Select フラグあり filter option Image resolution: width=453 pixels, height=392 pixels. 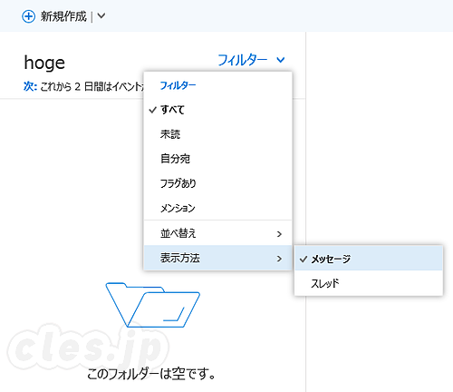(217, 183)
